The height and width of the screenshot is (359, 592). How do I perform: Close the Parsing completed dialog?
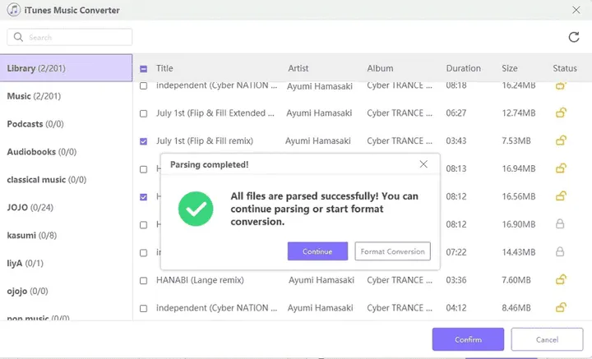coord(423,164)
